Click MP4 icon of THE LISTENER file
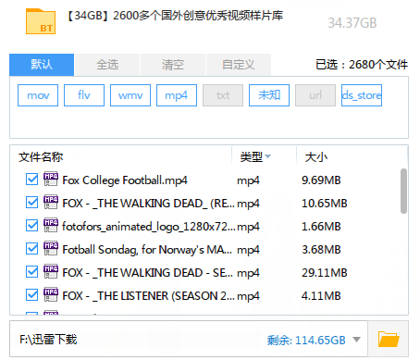 pyautogui.click(x=51, y=294)
